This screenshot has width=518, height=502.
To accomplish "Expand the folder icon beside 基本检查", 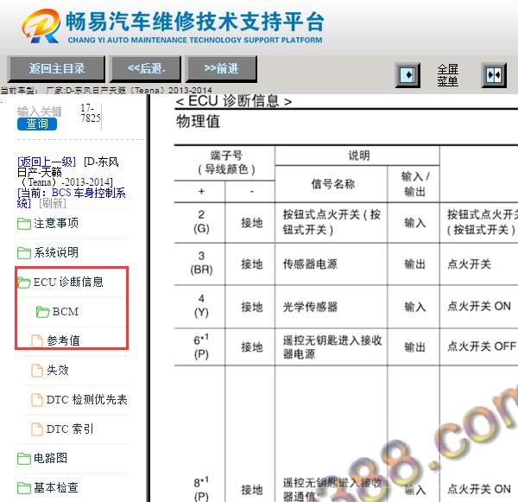I will click(24, 488).
